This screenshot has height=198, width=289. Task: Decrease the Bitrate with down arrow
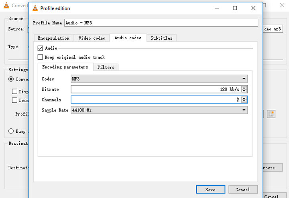(244, 91)
